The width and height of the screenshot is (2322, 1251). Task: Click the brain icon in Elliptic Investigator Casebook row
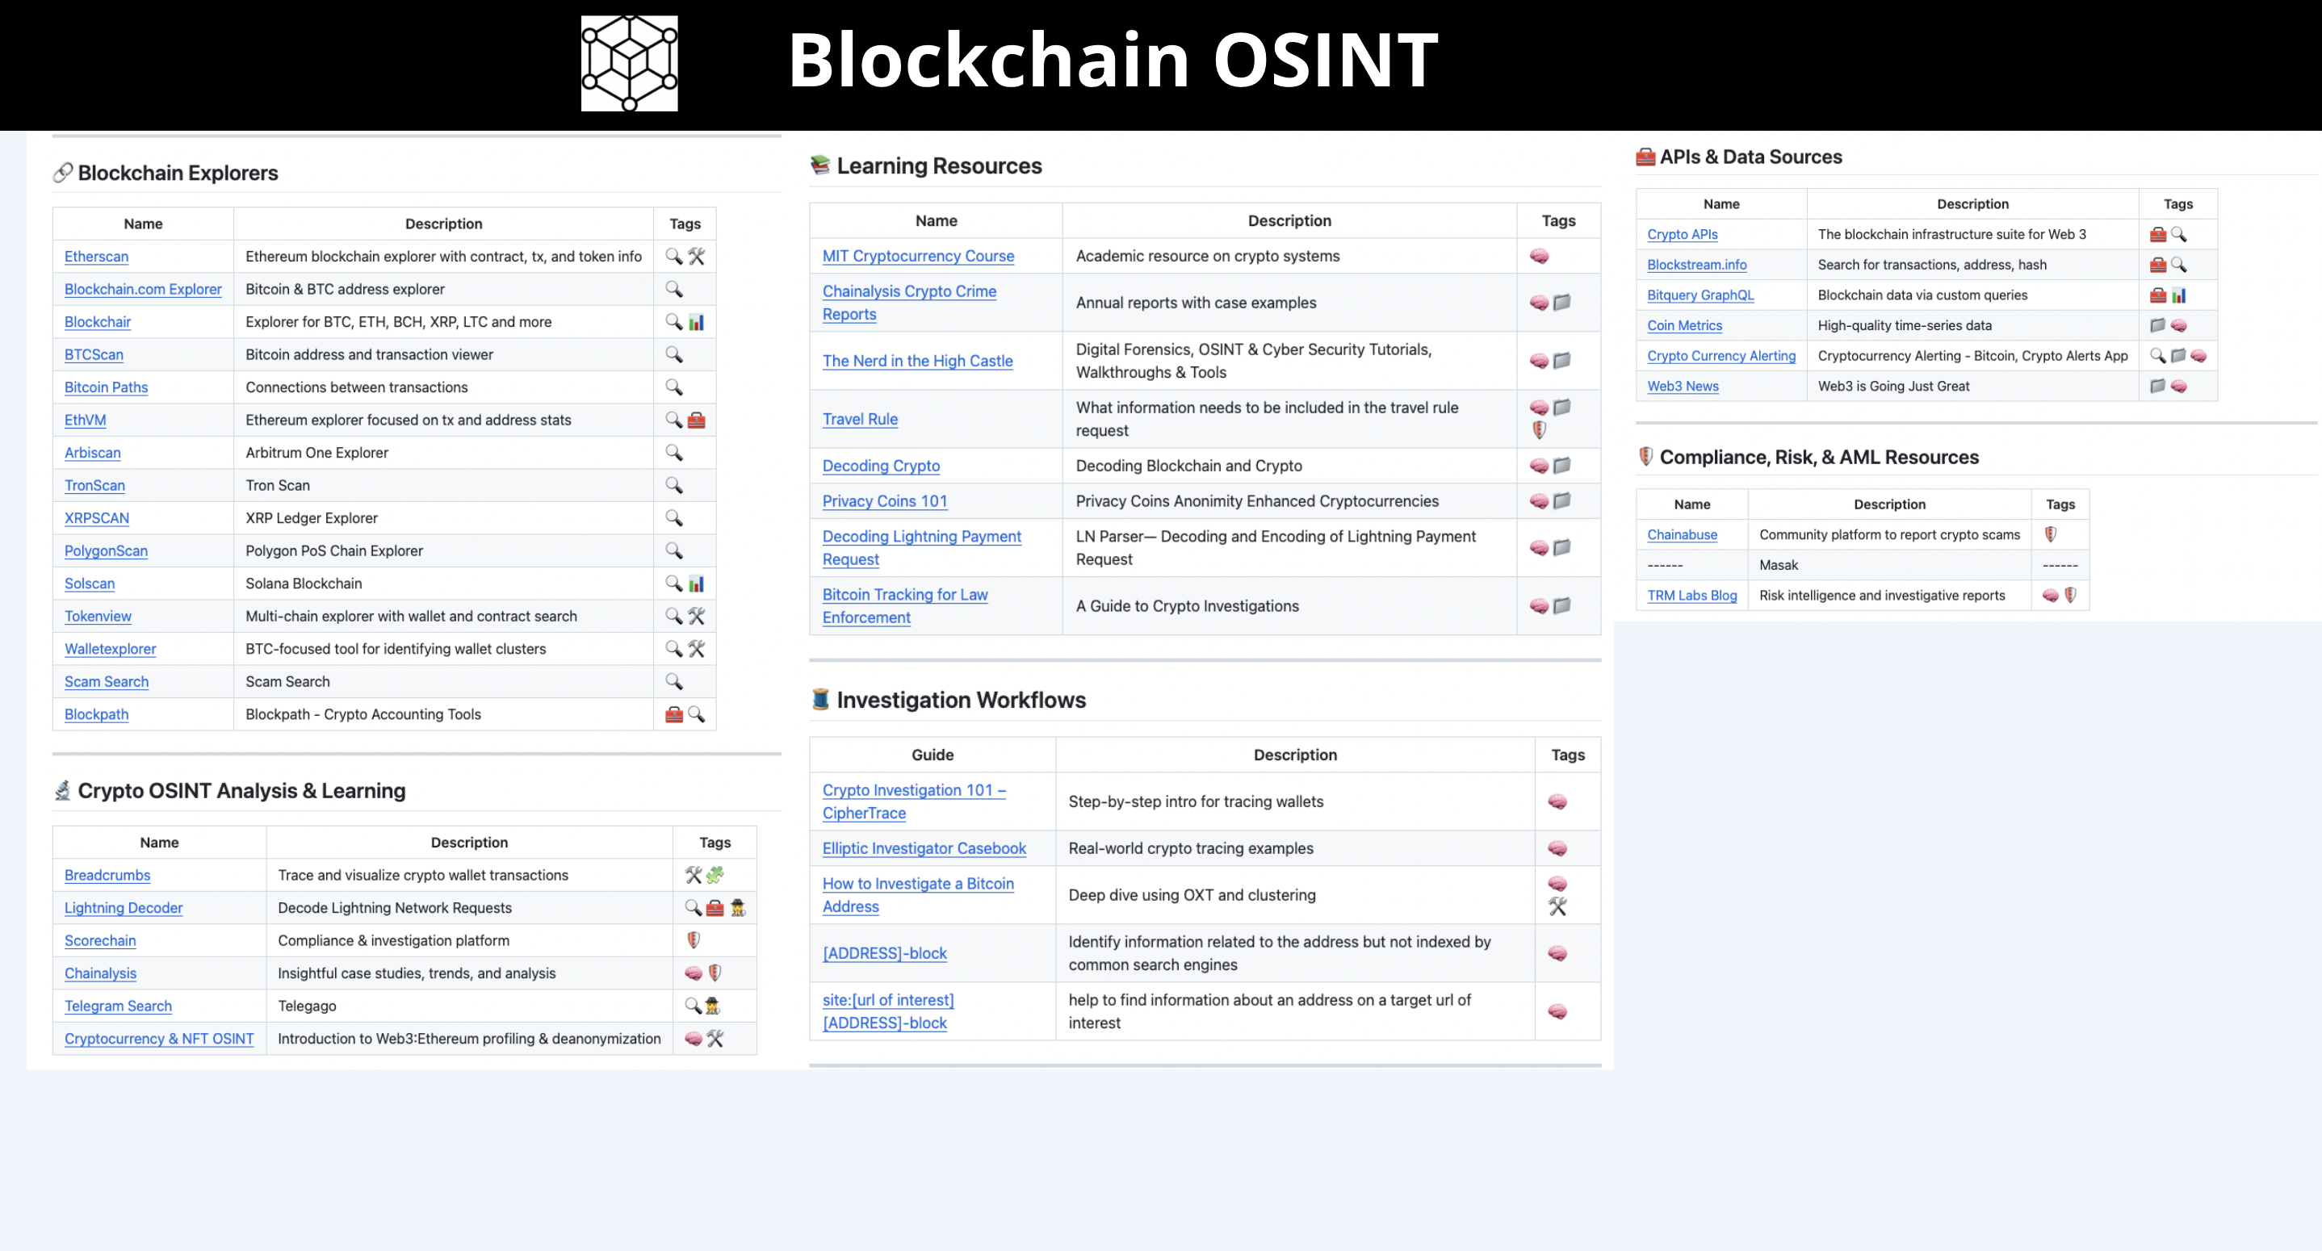(1557, 849)
